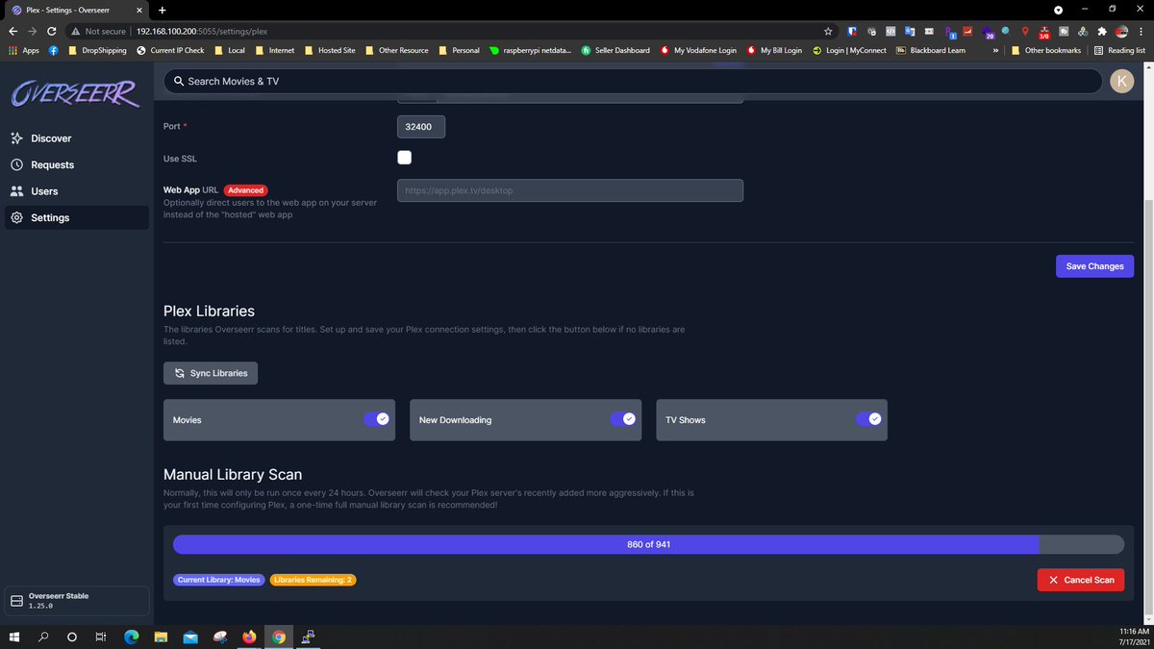Toggle the Movies library switch
The image size is (1154, 649).
pos(376,419)
